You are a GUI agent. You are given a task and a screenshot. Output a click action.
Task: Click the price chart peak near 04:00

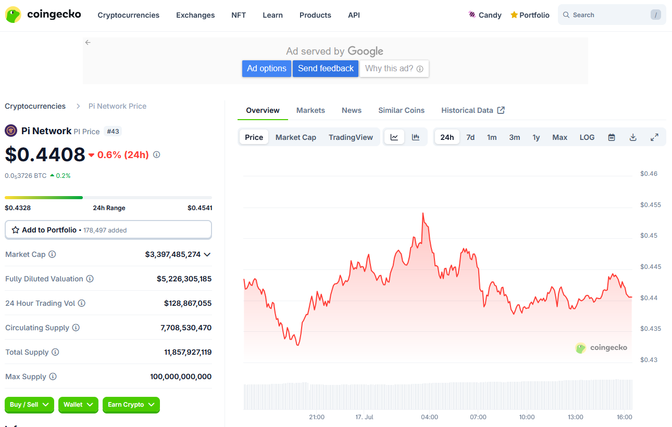(x=423, y=213)
